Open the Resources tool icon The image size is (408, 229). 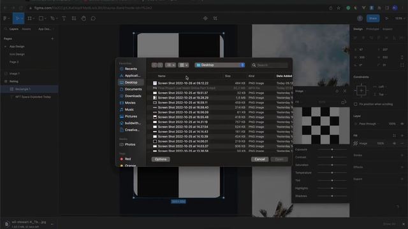click(74, 18)
